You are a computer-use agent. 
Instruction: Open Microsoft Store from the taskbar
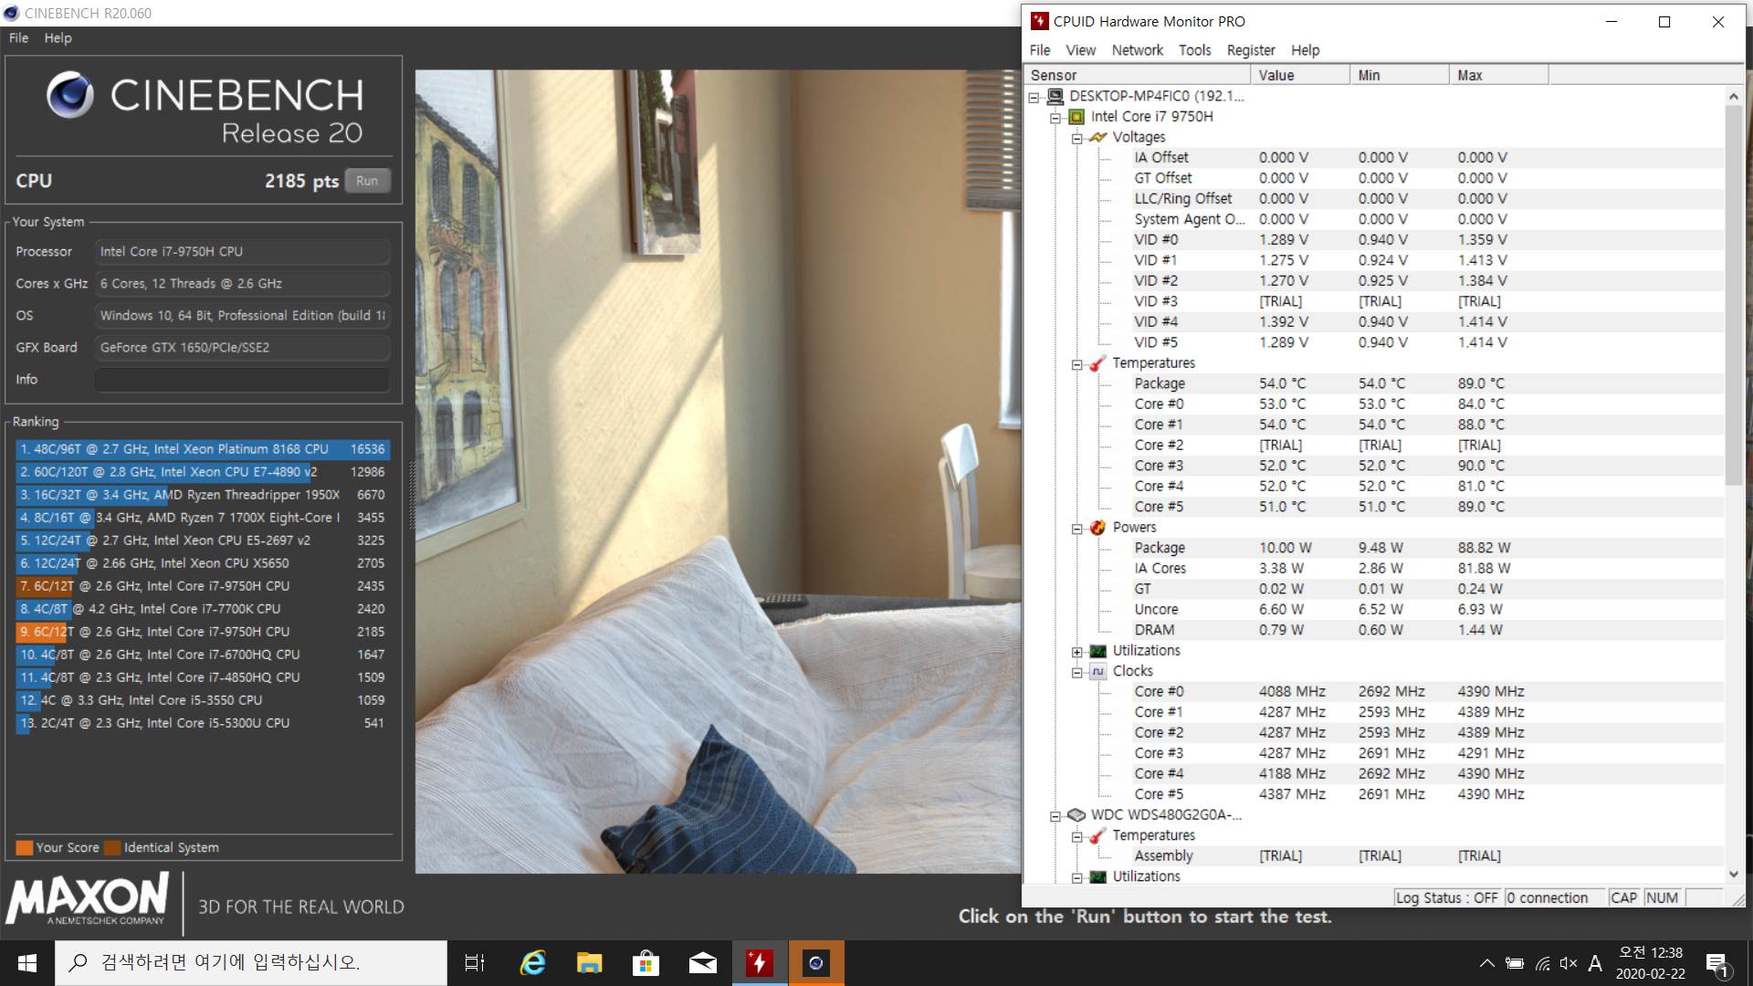(x=646, y=963)
